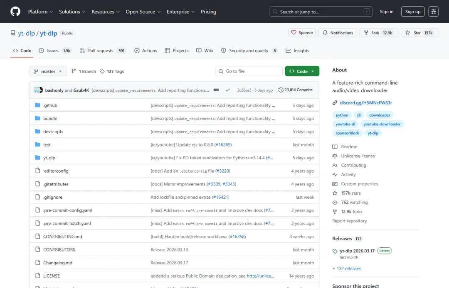Open the Insights tab
Image resolution: width=449 pixels, height=288 pixels.
pos(297,51)
